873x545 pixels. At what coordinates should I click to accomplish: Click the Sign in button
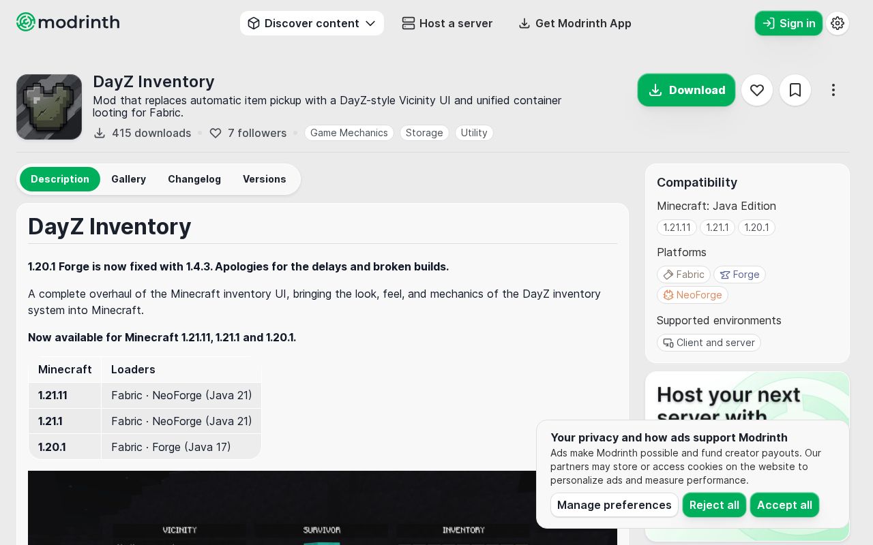click(788, 23)
